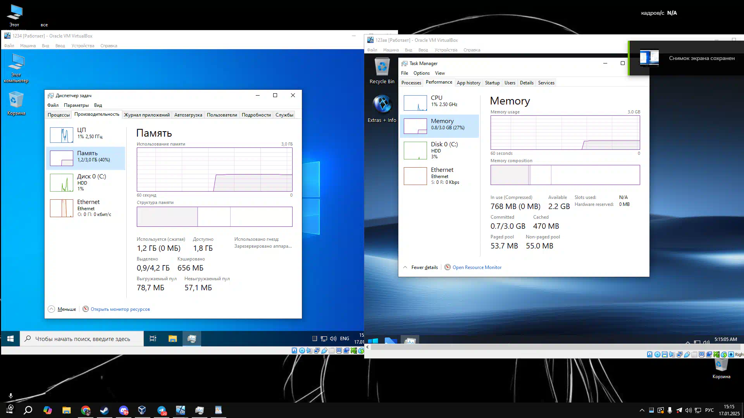The width and height of the screenshot is (744, 418).
Task: Click Start button in the 123ав VM taskbar
Action: point(373,341)
